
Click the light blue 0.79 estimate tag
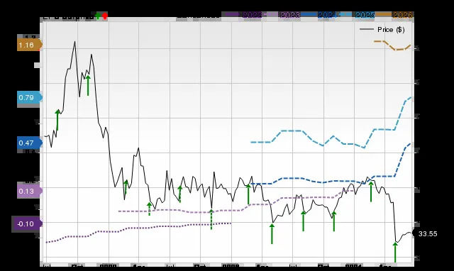tap(29, 98)
